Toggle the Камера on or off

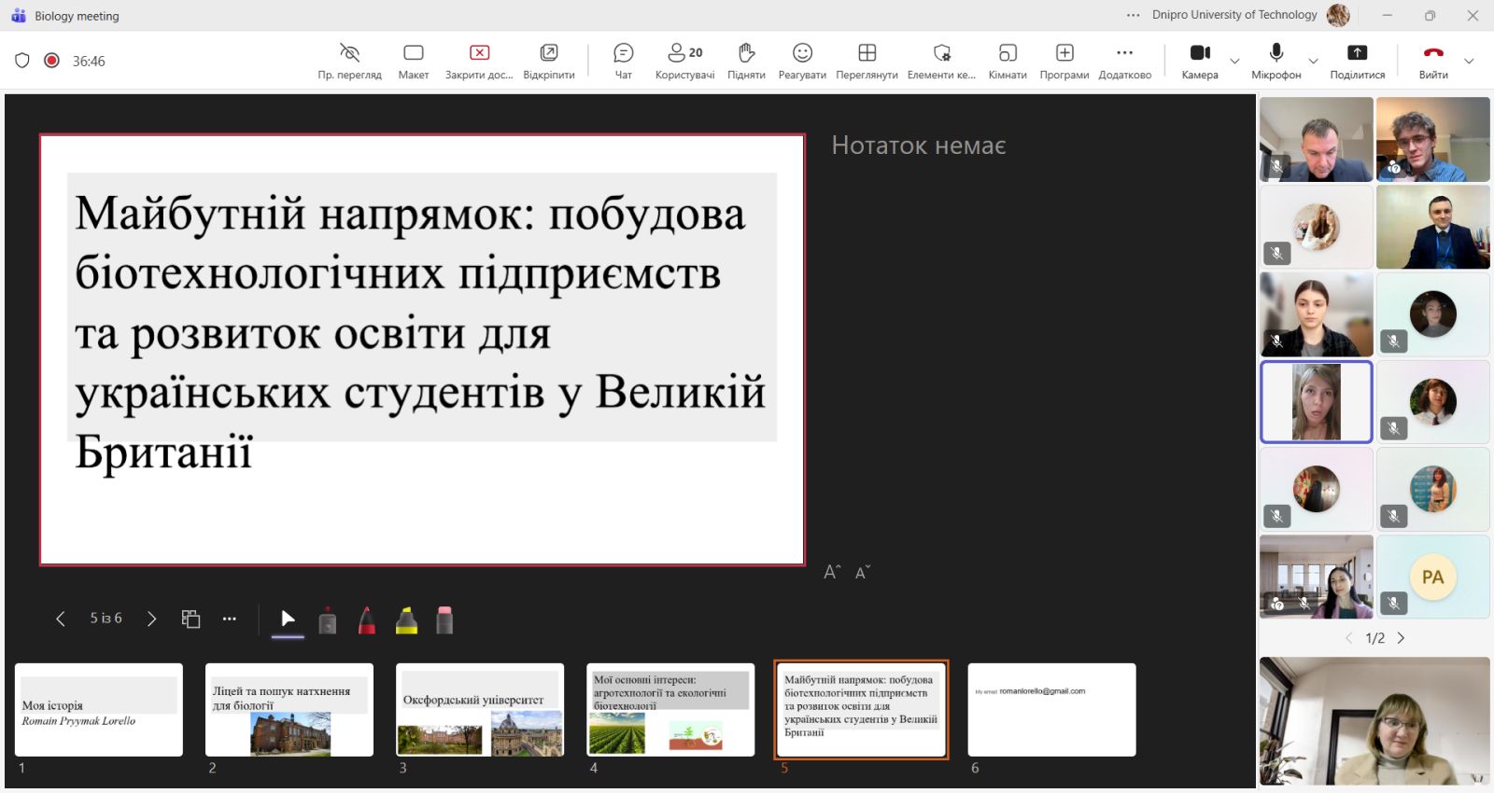1200,61
